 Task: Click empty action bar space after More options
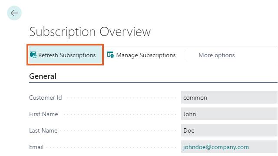coord(257,55)
